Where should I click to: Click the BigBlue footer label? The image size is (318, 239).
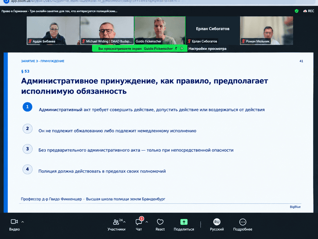coord(295,207)
